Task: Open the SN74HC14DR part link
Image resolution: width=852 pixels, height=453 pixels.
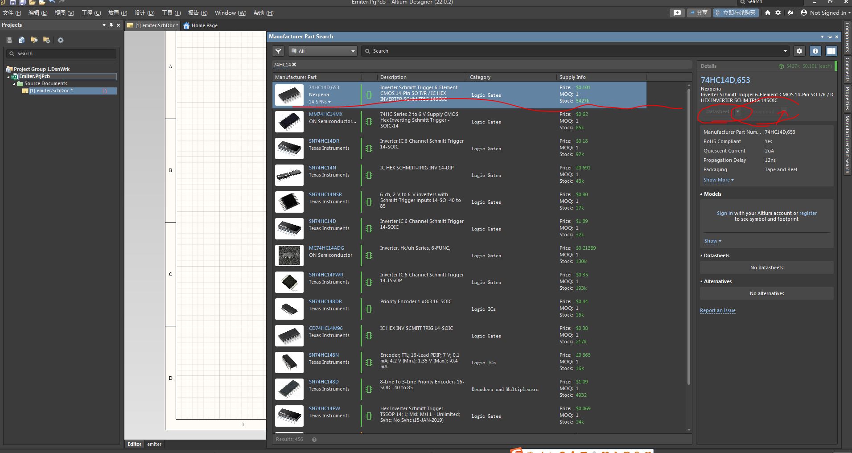Action: pyautogui.click(x=324, y=141)
